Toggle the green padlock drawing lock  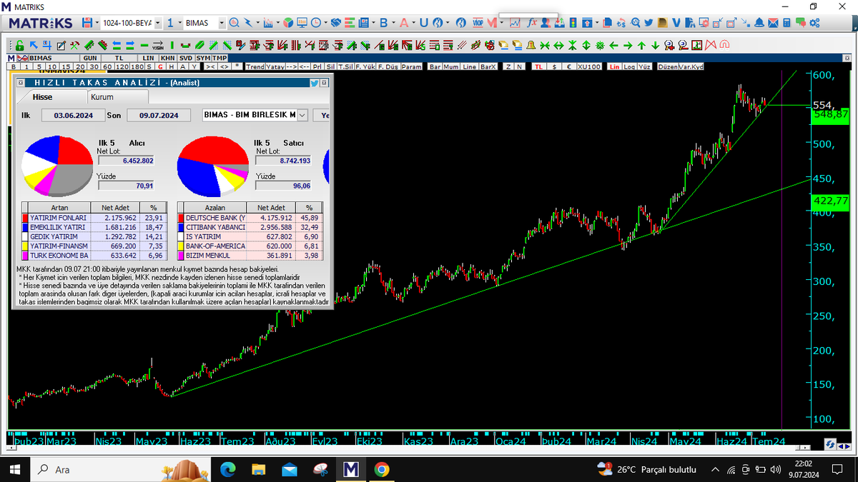pos(19,45)
